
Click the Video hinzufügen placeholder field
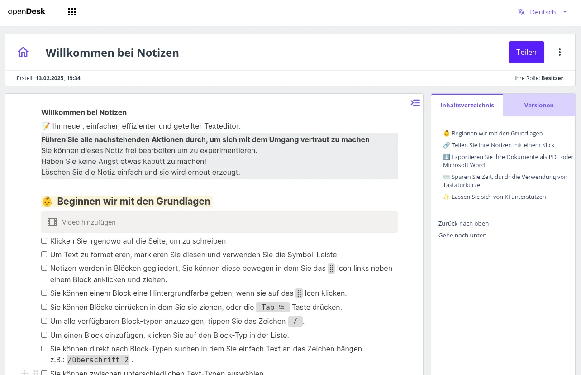pos(89,222)
